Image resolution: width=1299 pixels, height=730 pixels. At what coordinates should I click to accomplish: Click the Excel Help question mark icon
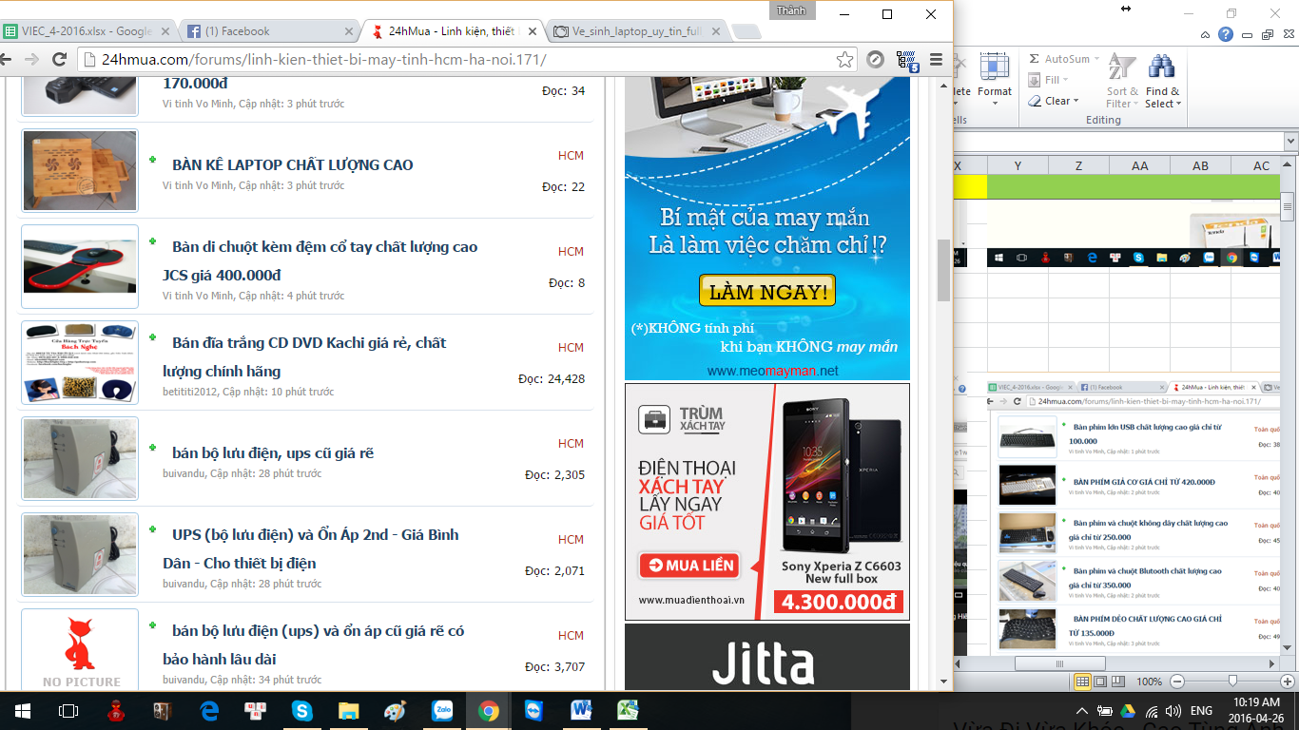tap(1226, 34)
